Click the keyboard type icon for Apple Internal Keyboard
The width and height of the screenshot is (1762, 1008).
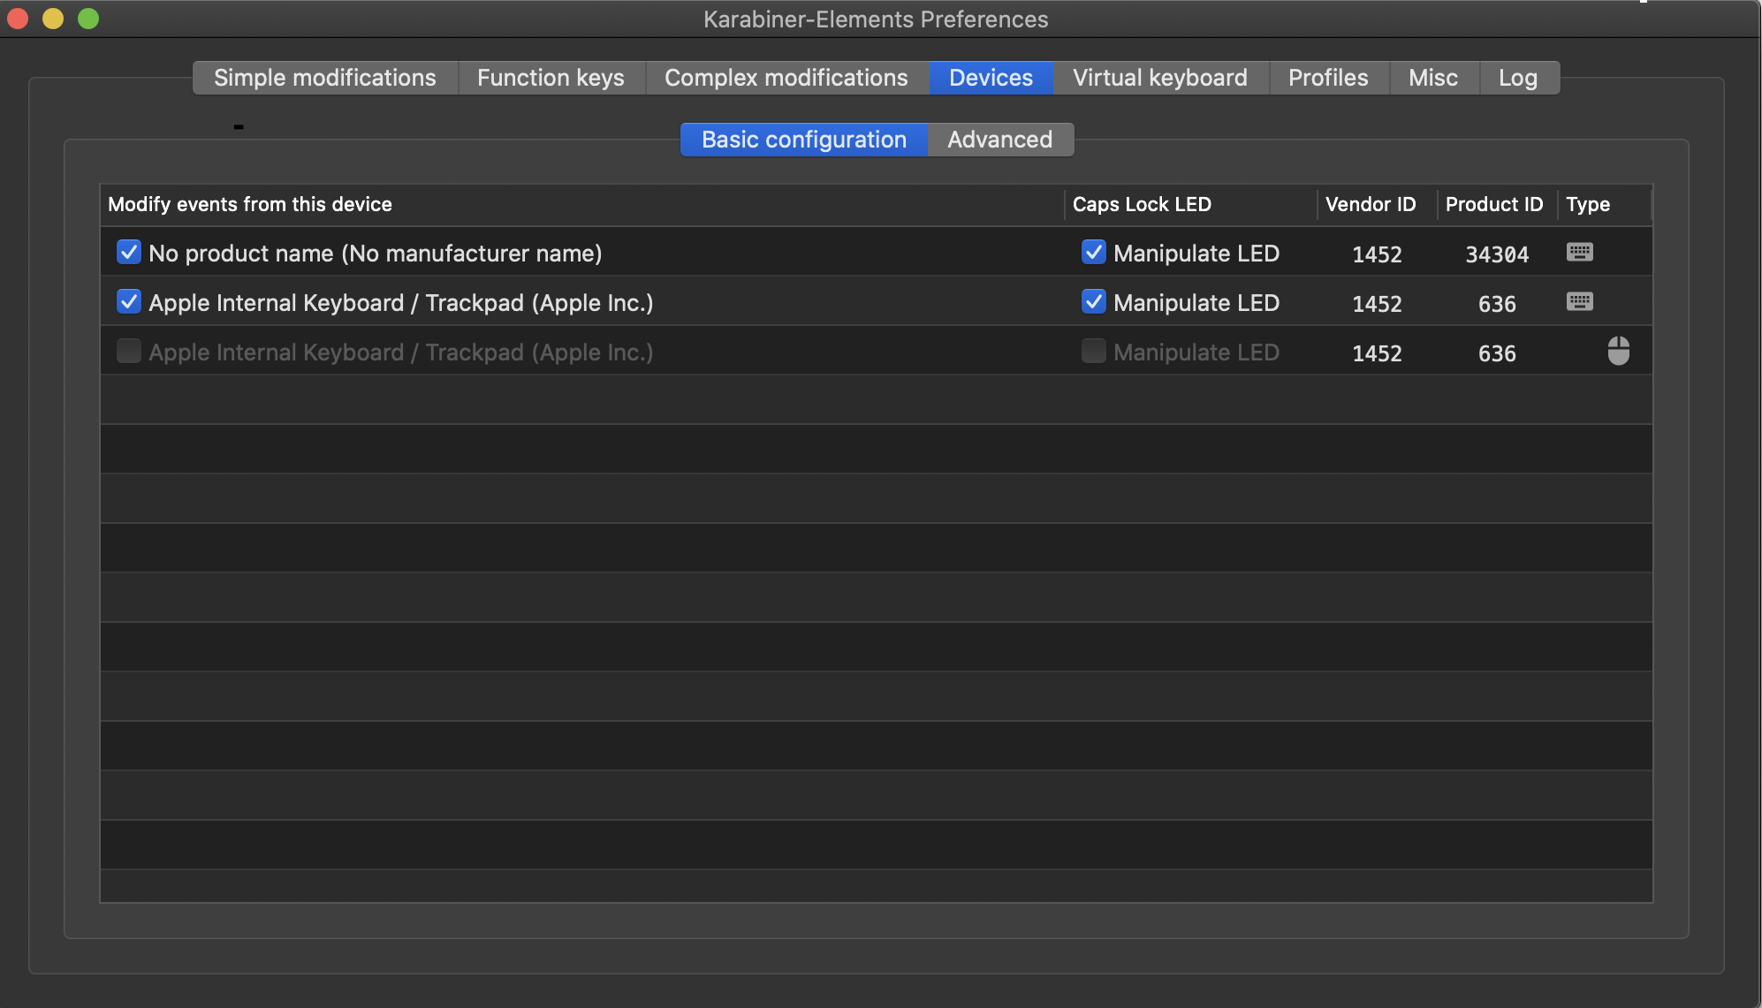point(1580,301)
